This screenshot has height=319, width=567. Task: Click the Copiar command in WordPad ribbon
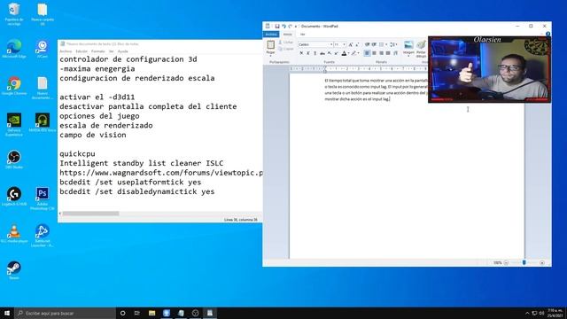click(286, 49)
